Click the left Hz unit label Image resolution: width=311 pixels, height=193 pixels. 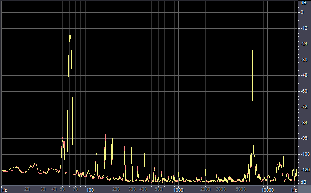pyautogui.click(x=4, y=190)
